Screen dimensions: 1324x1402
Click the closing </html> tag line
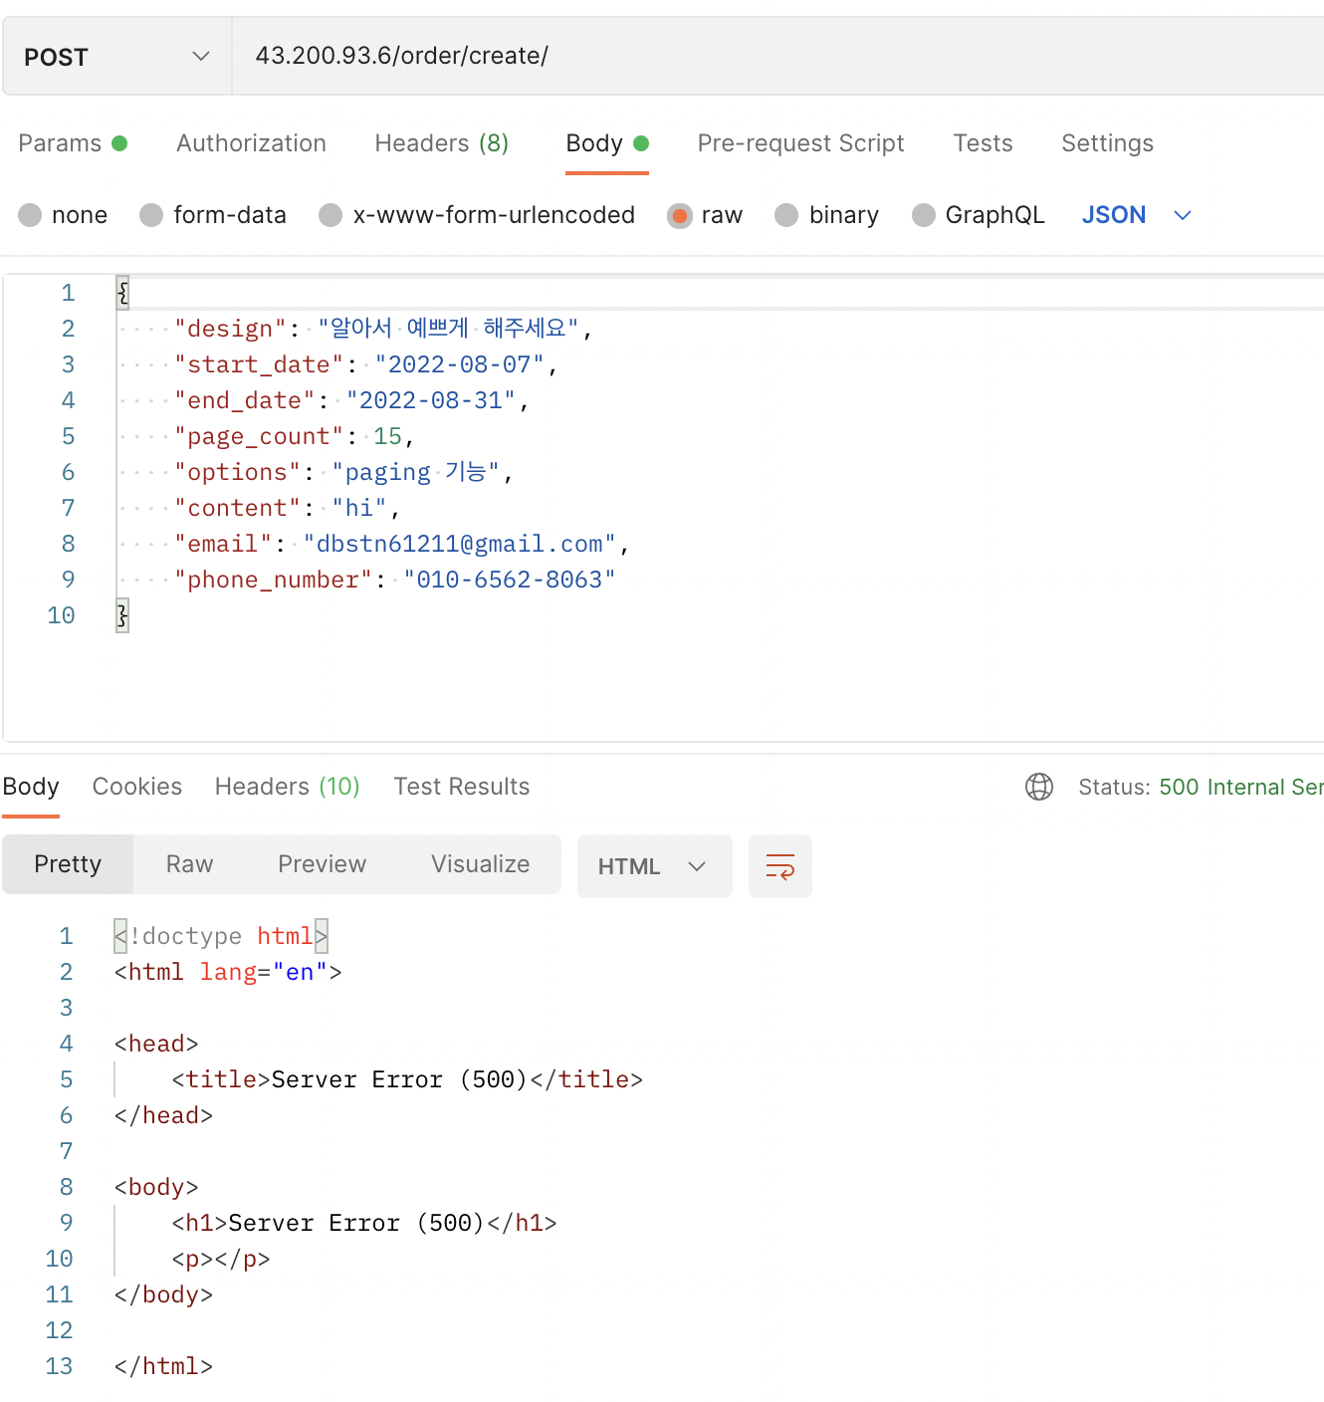163,1366
